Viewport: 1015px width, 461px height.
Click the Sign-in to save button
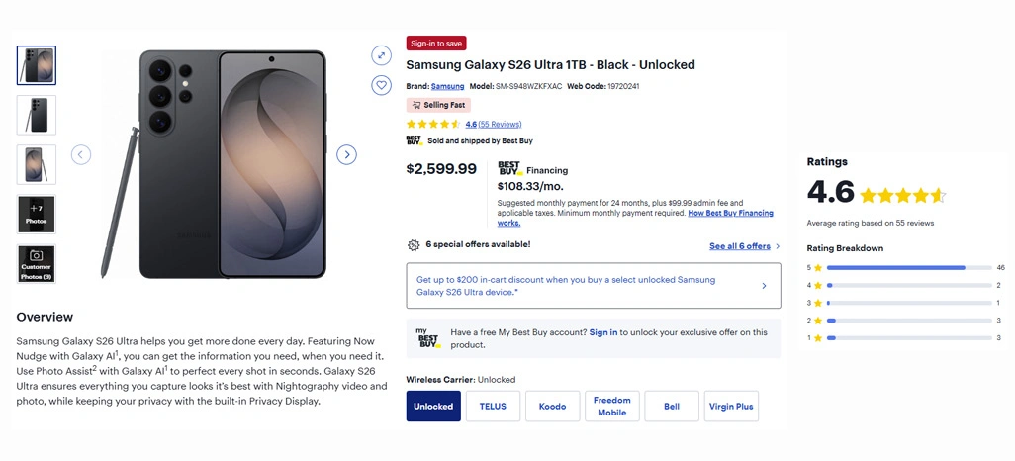tap(436, 44)
